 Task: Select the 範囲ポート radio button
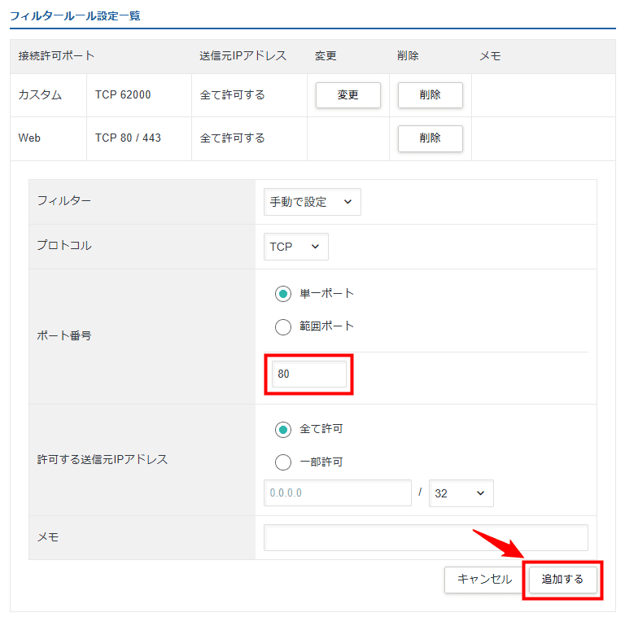(x=283, y=326)
